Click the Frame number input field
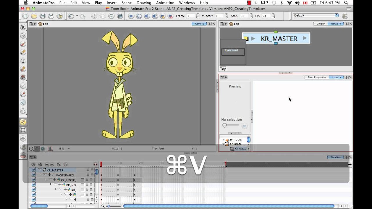 coord(191,16)
